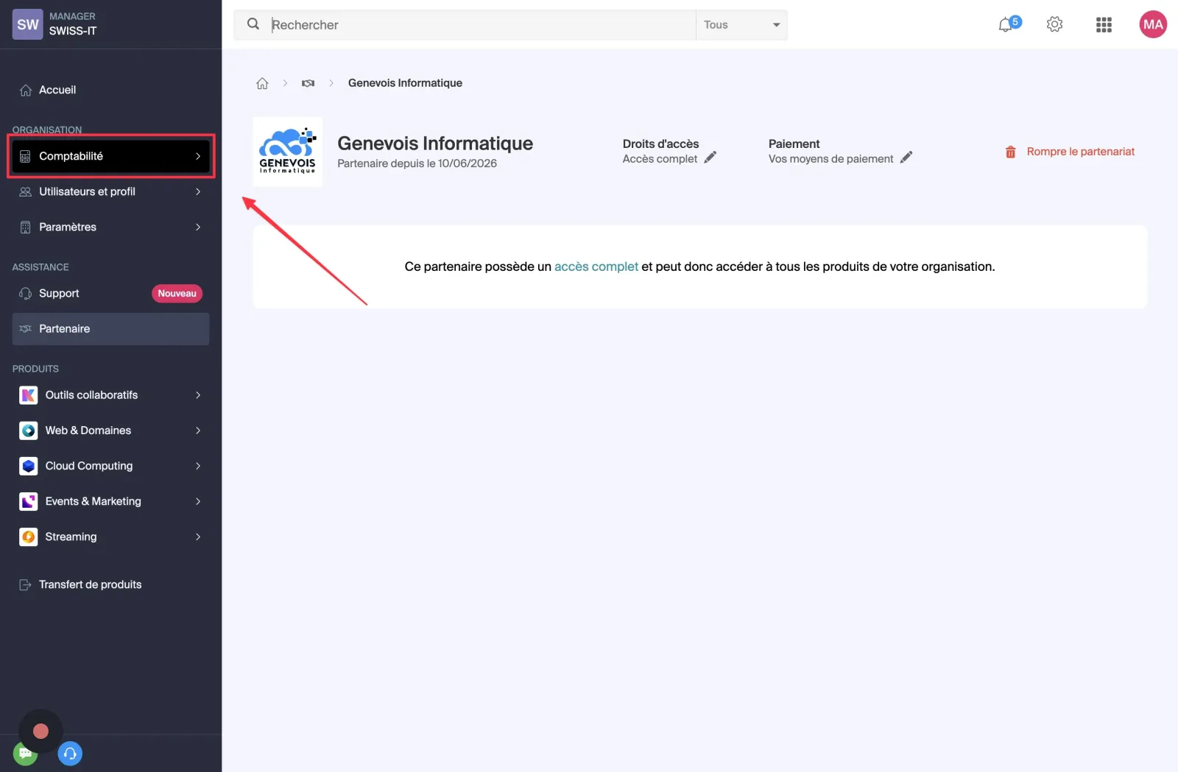Screen dimensions: 1178x772
Task: Click the Paramètres icon in sidebar
Action: click(x=26, y=227)
